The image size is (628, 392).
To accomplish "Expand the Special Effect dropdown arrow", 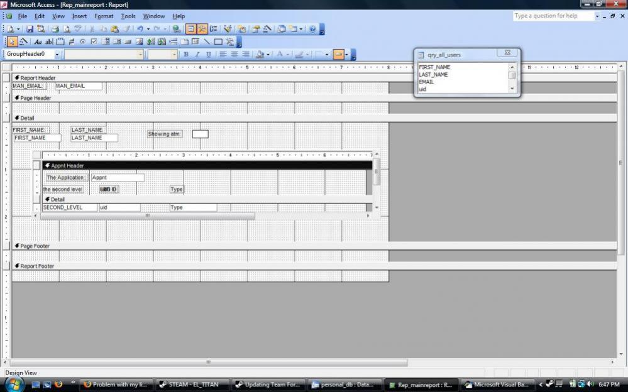I will (x=347, y=55).
